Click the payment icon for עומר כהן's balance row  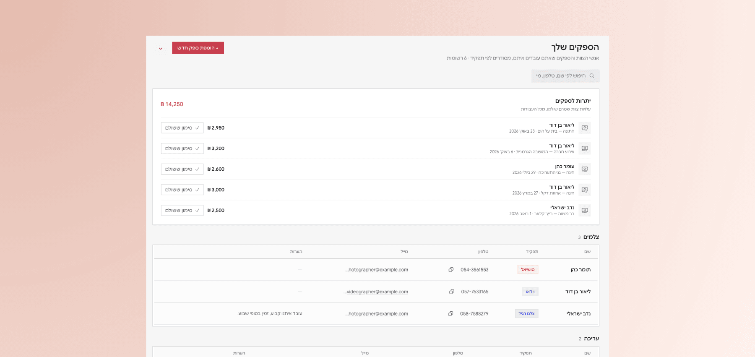(x=585, y=169)
